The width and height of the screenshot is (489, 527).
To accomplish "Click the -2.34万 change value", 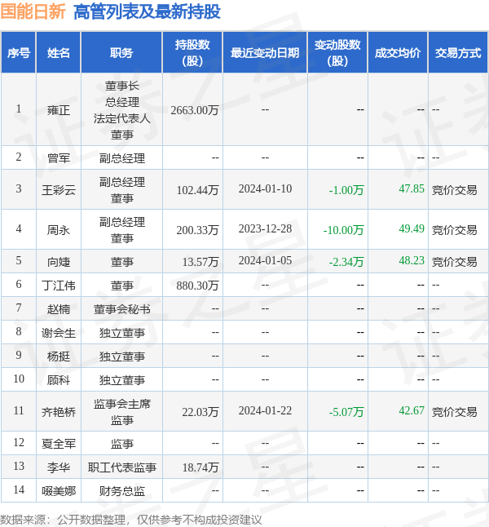I will coord(346,262).
